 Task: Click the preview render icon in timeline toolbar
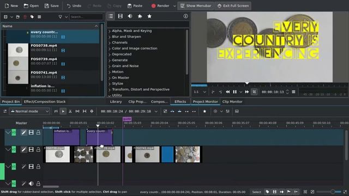(215, 111)
